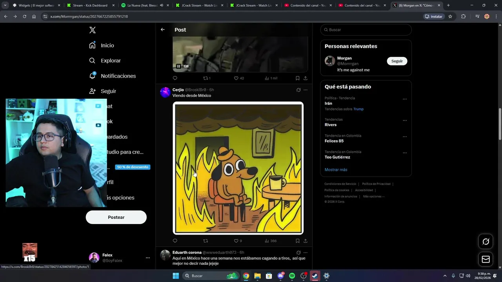Open a new browser tab

[448, 5]
